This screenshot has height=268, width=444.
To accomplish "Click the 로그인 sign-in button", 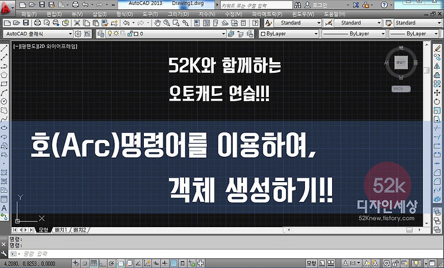I will pos(316,5).
